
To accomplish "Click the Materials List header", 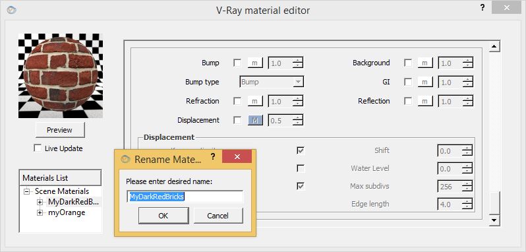I will 60,178.
